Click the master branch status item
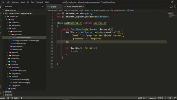The image size is (177, 100). point(3,98)
